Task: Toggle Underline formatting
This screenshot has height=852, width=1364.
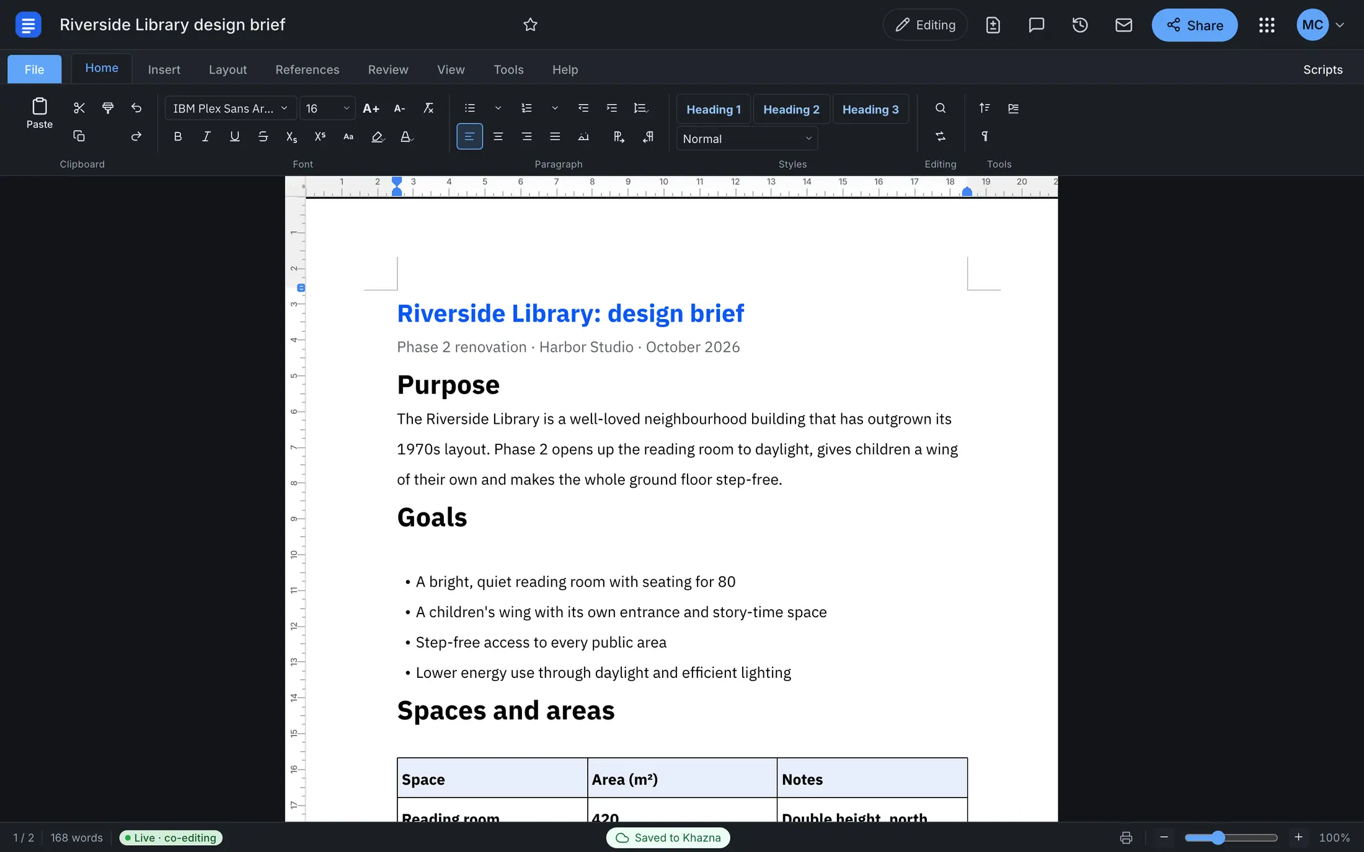Action: pos(234,136)
